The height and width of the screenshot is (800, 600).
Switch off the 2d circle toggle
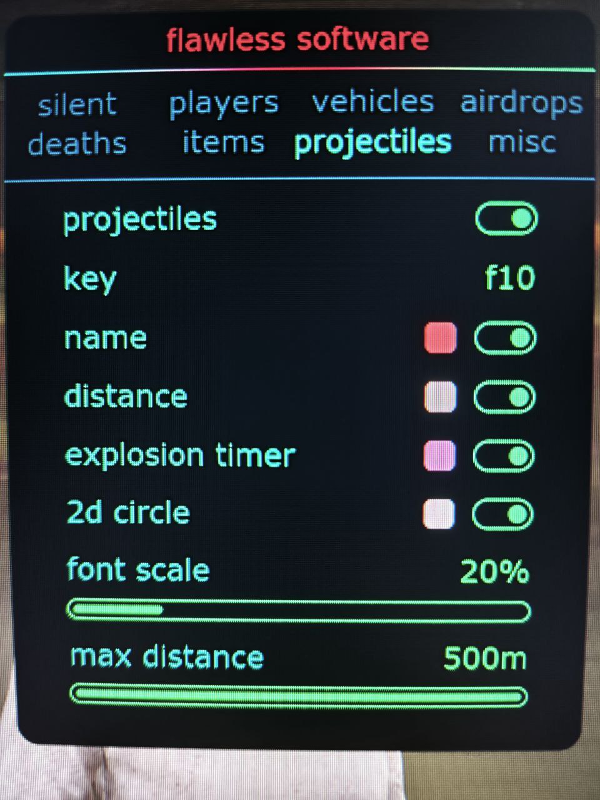[502, 515]
